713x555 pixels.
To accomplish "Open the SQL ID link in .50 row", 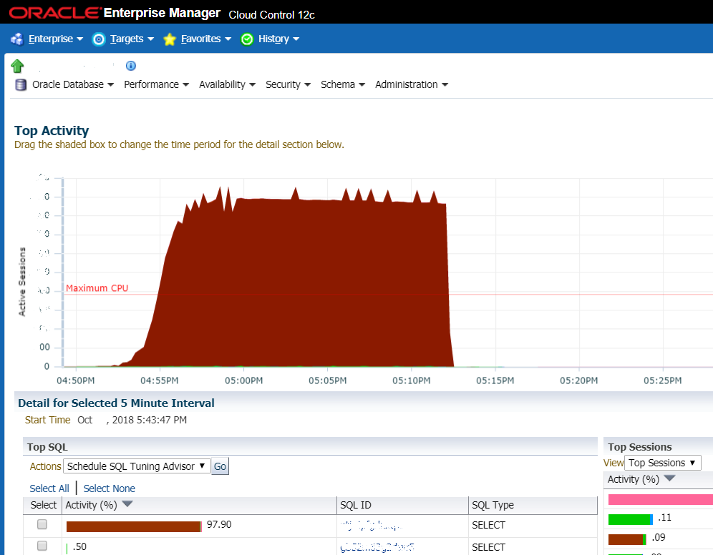I will pyautogui.click(x=377, y=547).
